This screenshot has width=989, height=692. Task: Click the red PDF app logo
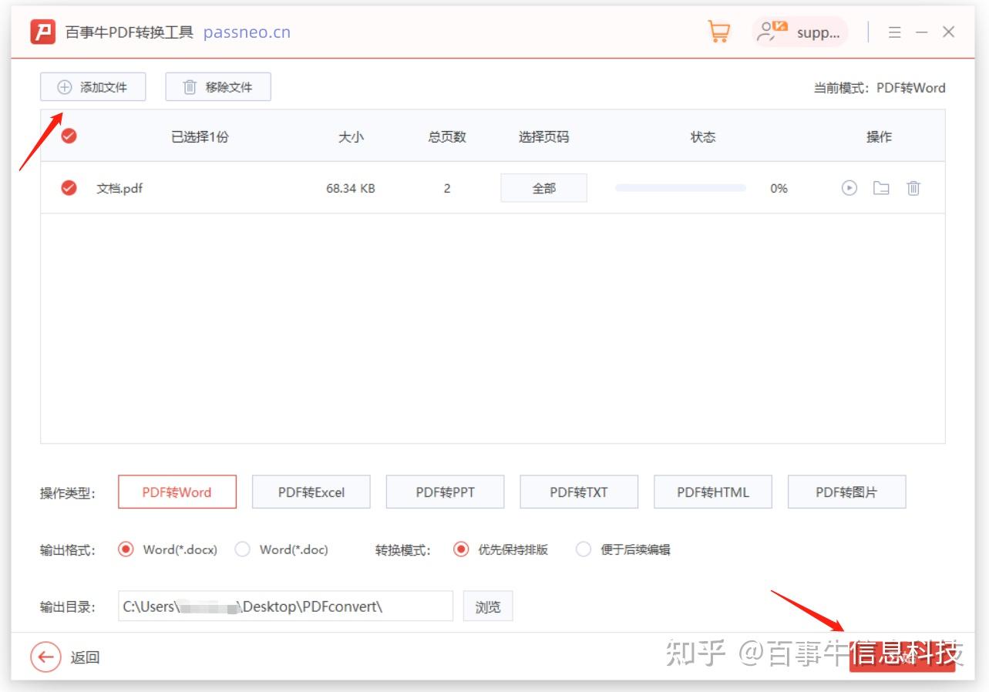(42, 32)
